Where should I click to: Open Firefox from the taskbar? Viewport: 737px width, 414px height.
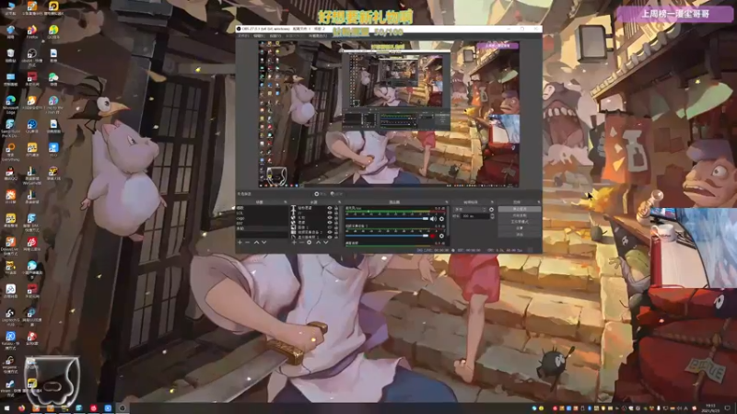(21, 408)
